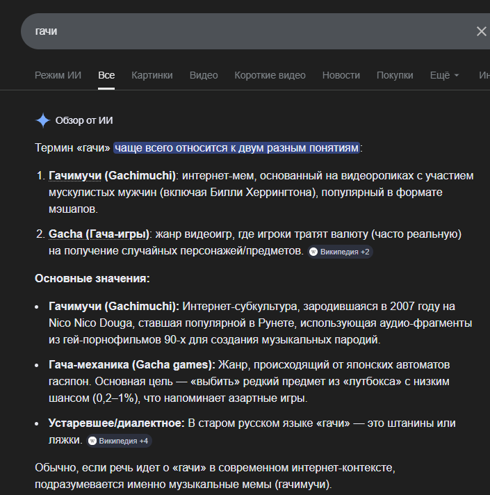Open the Википедия +4 source chip
The height and width of the screenshot is (495, 490).
tap(120, 441)
